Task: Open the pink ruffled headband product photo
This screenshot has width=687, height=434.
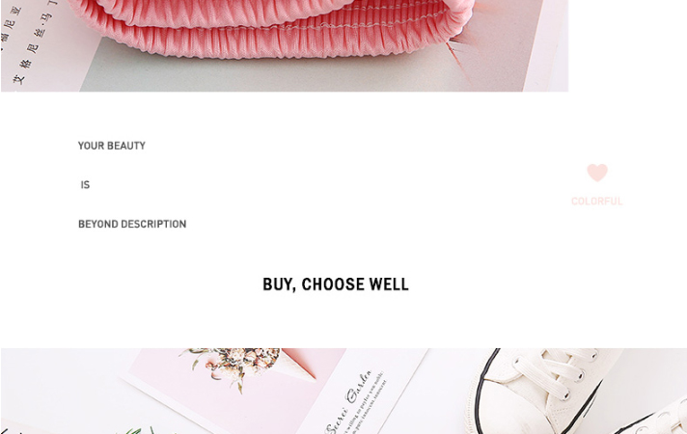Action: [272, 29]
